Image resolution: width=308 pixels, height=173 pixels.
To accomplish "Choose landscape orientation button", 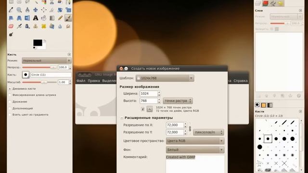I will click(150, 109).
